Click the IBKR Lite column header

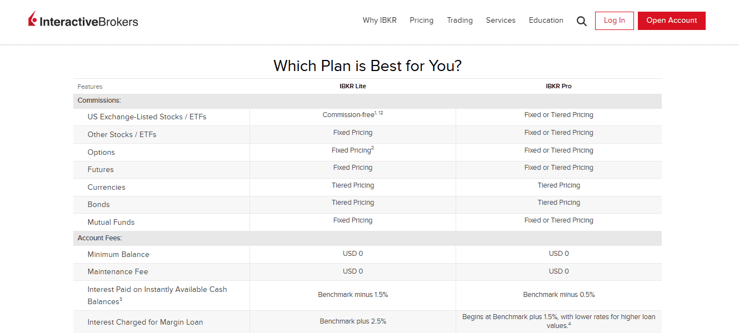pos(353,87)
